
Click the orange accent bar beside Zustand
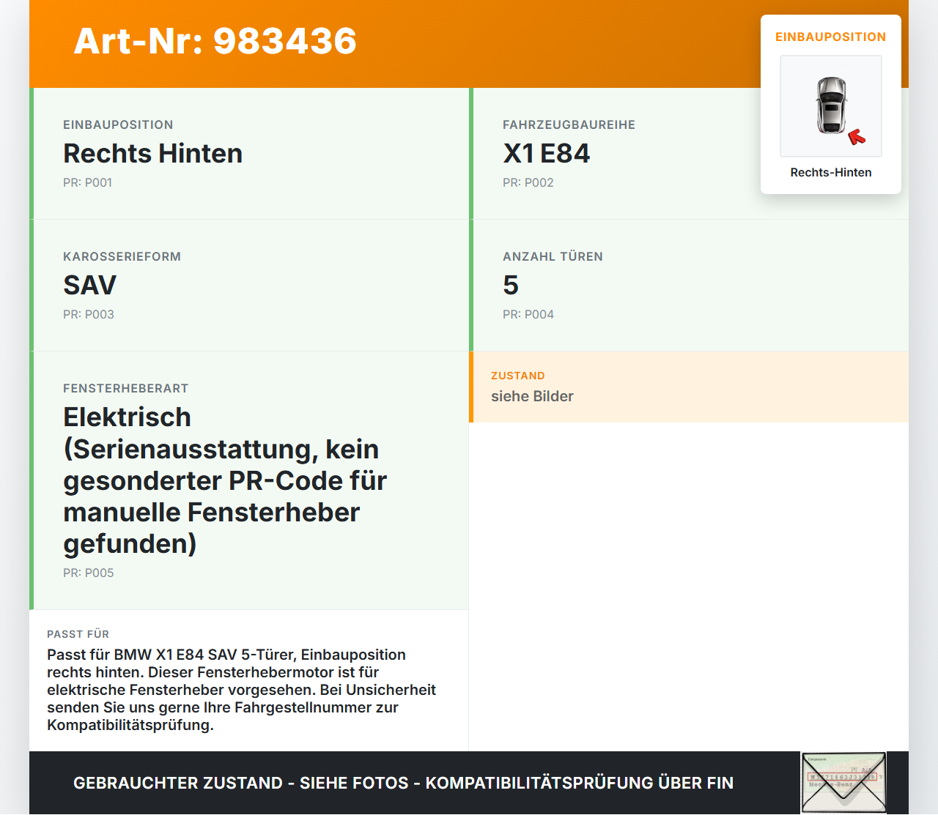pos(471,387)
